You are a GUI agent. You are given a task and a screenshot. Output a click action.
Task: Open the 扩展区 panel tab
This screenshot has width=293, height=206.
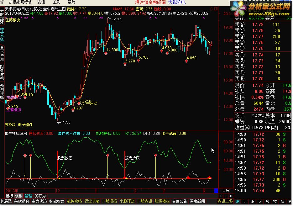6,201
